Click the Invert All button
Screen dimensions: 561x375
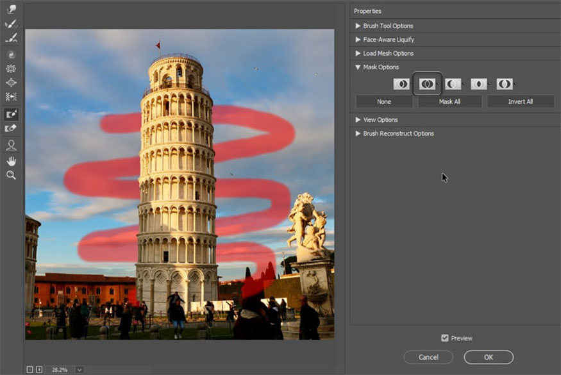point(520,101)
